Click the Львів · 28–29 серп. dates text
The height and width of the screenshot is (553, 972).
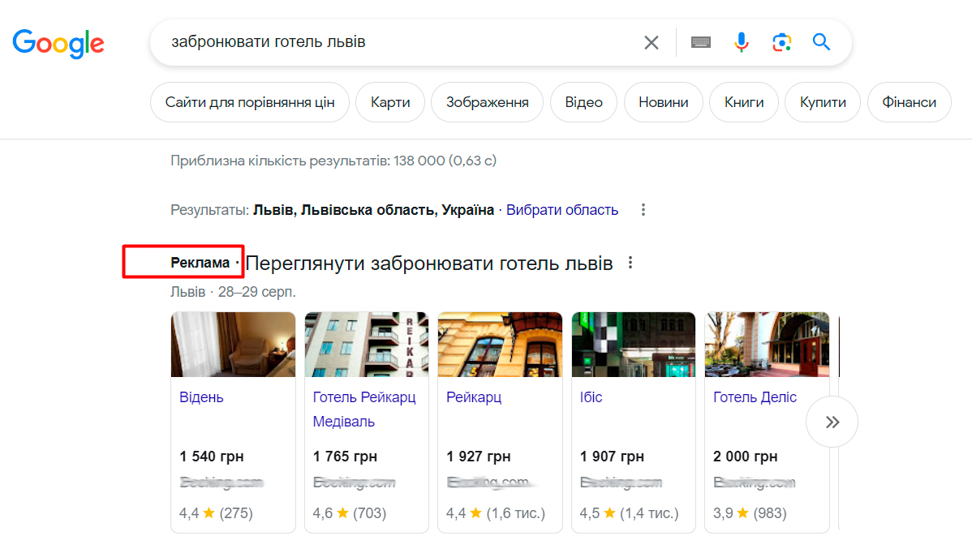click(x=233, y=292)
